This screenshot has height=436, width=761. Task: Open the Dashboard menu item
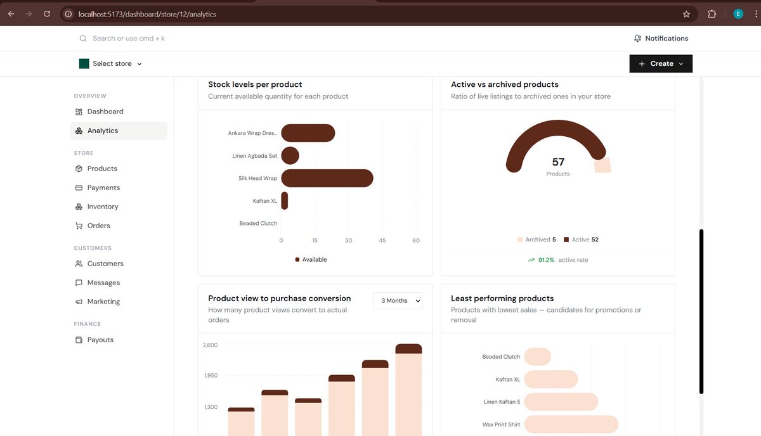(x=119, y=112)
